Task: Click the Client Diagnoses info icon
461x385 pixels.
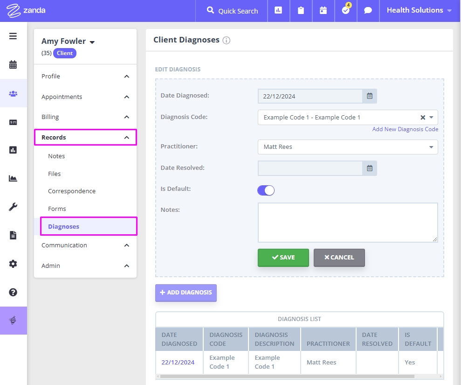Action: [227, 41]
